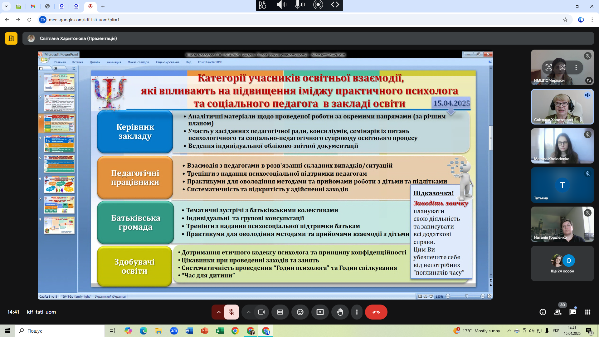
Task: Click the УКР keyboard language indicator
Action: 556,331
